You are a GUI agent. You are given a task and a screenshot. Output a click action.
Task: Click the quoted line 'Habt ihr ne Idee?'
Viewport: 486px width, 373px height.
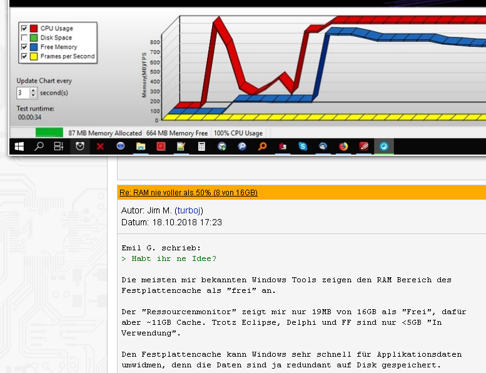point(169,258)
